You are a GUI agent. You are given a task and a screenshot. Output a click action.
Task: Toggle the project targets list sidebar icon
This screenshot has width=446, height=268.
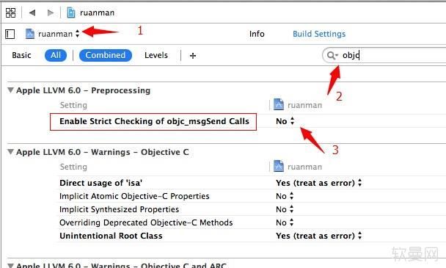(10, 35)
